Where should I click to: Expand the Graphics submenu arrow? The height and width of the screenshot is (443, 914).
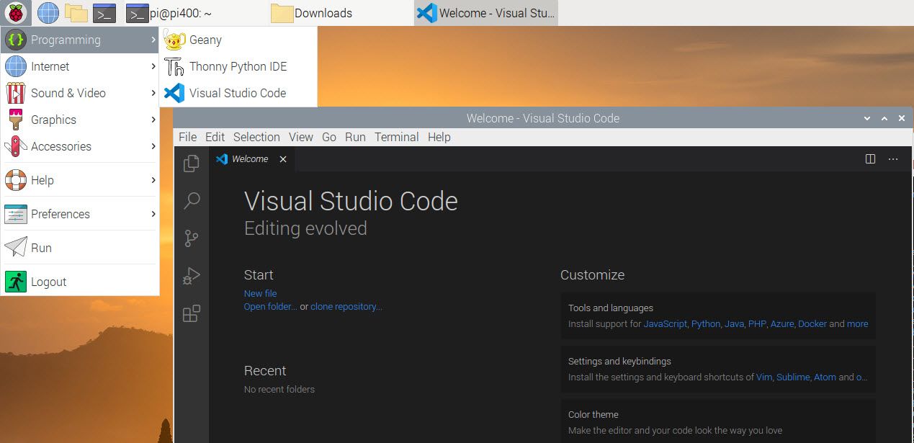click(153, 120)
